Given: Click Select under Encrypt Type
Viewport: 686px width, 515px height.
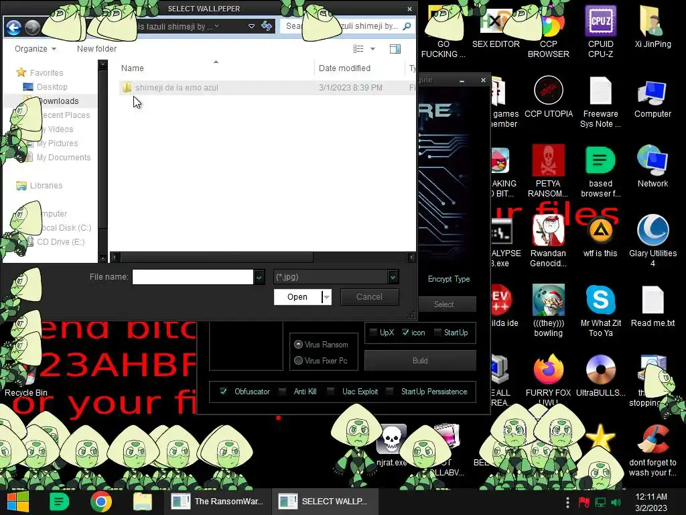Looking at the screenshot, I should click(x=443, y=304).
